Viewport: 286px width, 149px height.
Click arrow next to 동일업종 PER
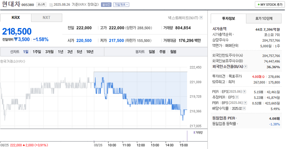236,118
